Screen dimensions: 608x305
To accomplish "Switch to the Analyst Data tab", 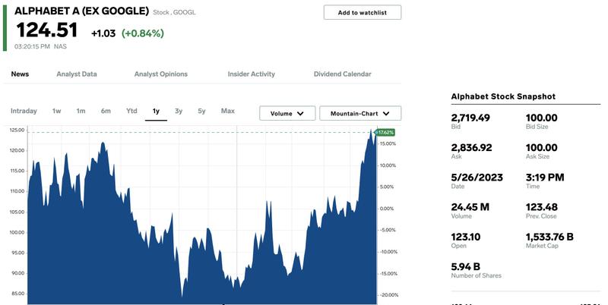I will click(x=77, y=74).
